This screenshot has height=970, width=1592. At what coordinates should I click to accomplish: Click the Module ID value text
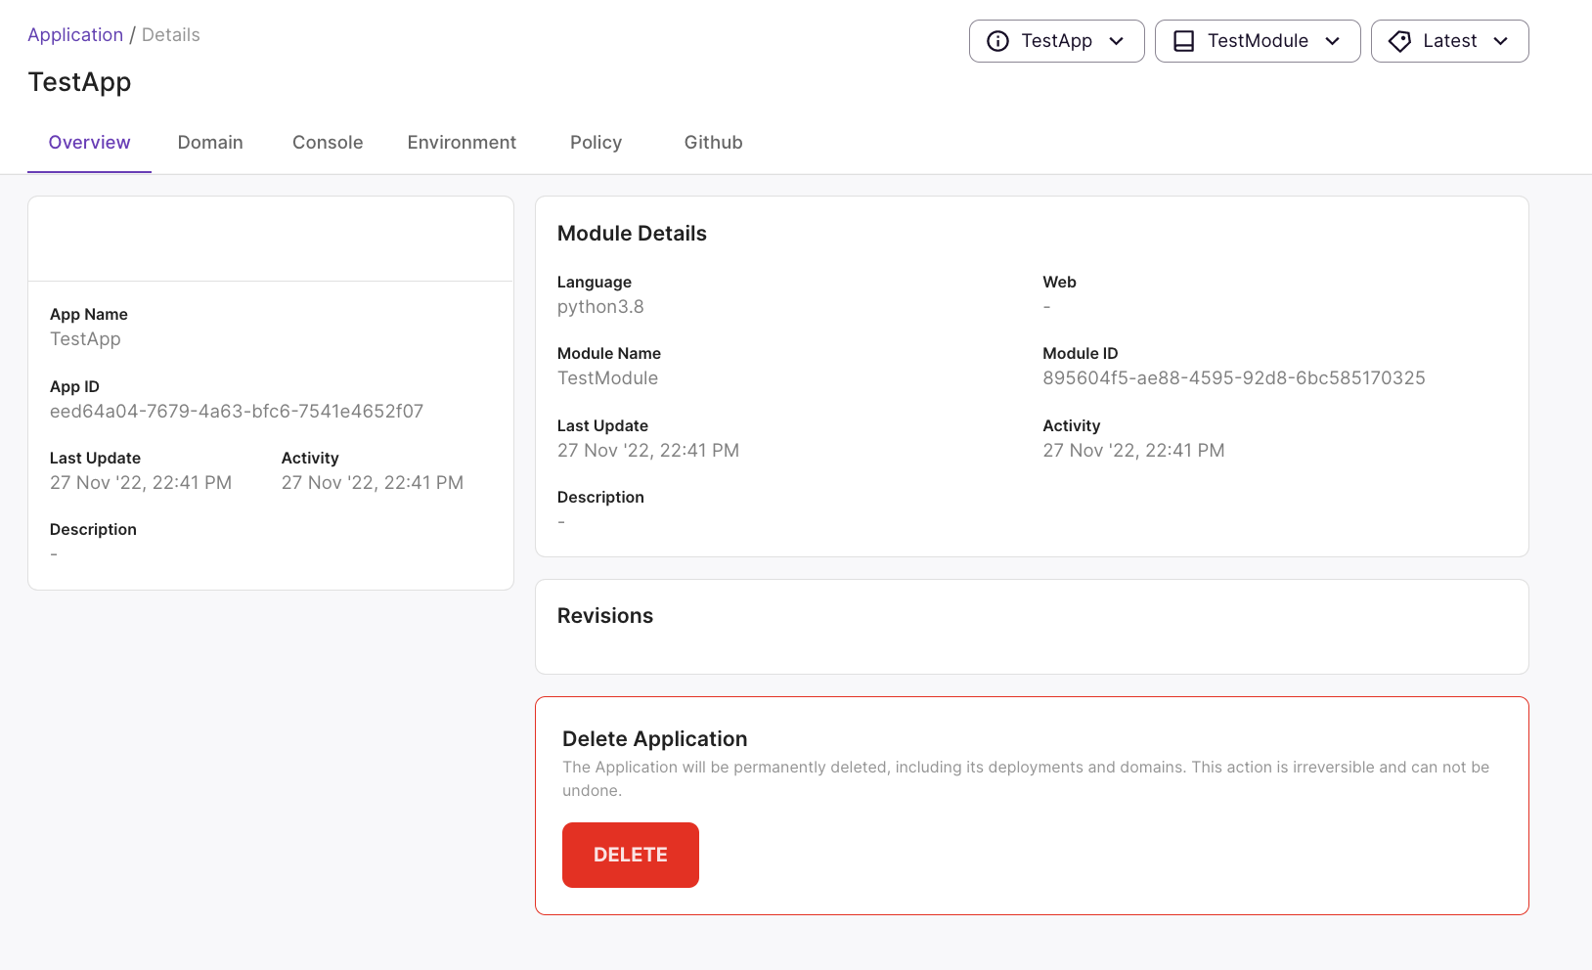1233,378
